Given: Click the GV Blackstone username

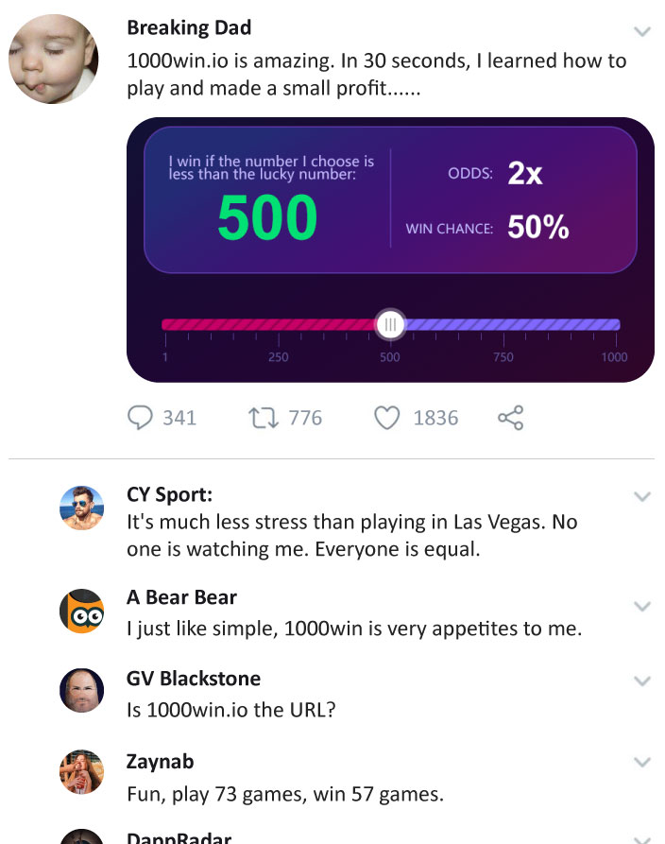Looking at the screenshot, I should [x=193, y=679].
